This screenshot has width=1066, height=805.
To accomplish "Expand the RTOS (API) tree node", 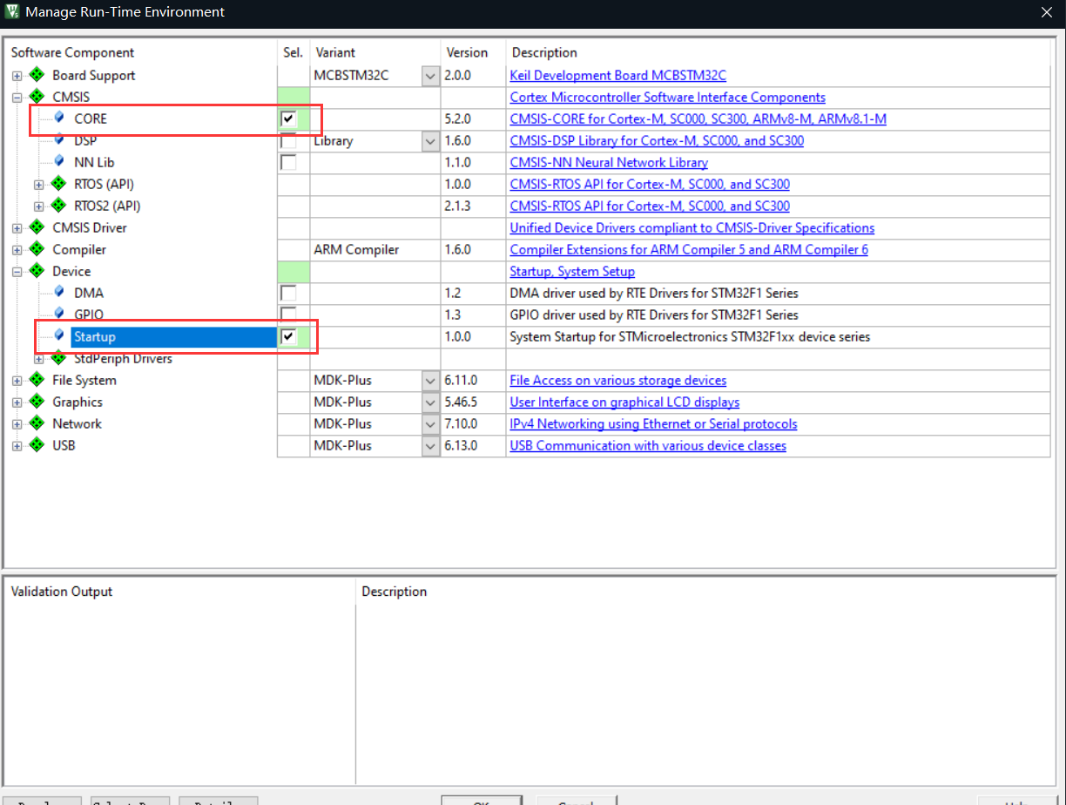I will point(38,185).
